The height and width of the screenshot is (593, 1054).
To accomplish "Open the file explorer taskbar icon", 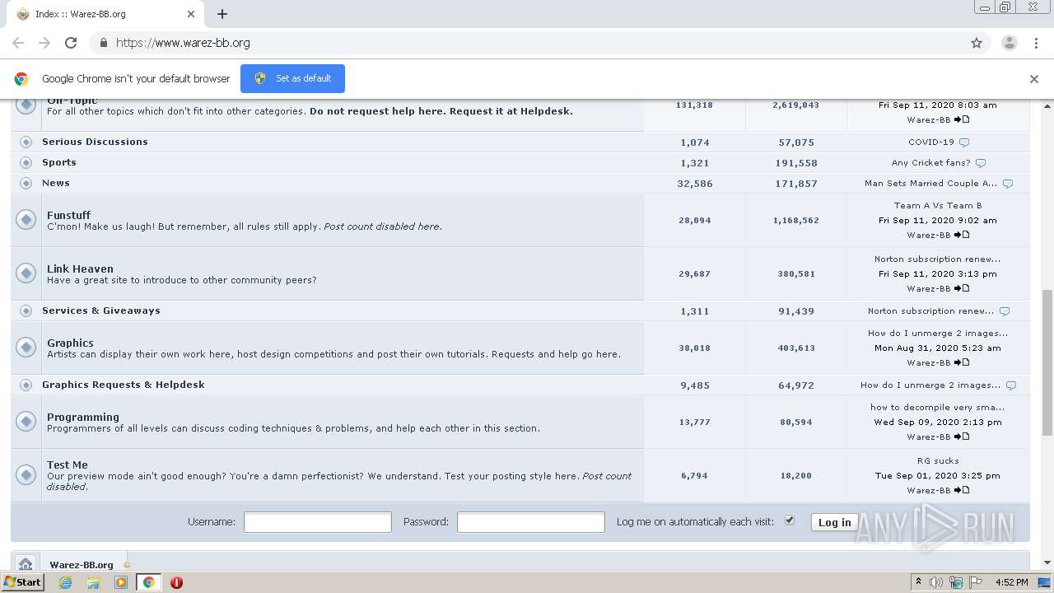I will (93, 582).
